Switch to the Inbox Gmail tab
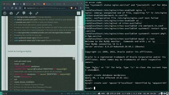Viewport: 169px width, 95px height. pos(7,4)
